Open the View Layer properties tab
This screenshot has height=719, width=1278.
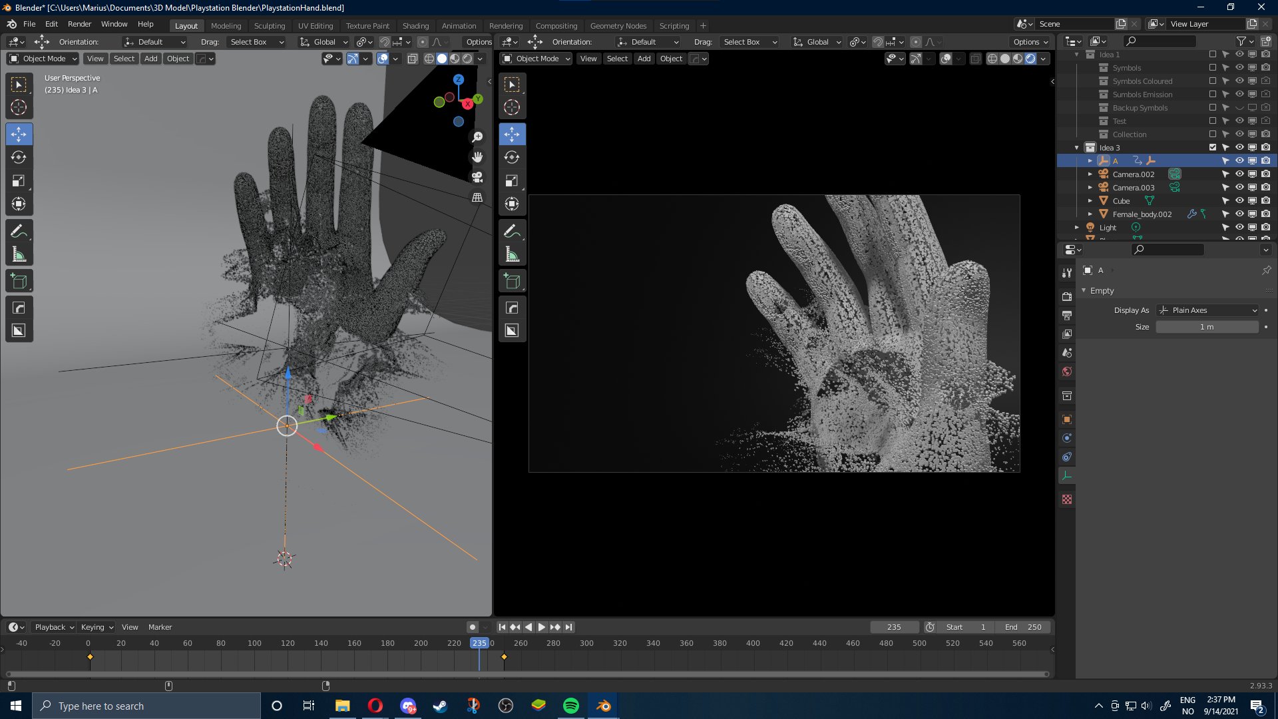click(1067, 334)
